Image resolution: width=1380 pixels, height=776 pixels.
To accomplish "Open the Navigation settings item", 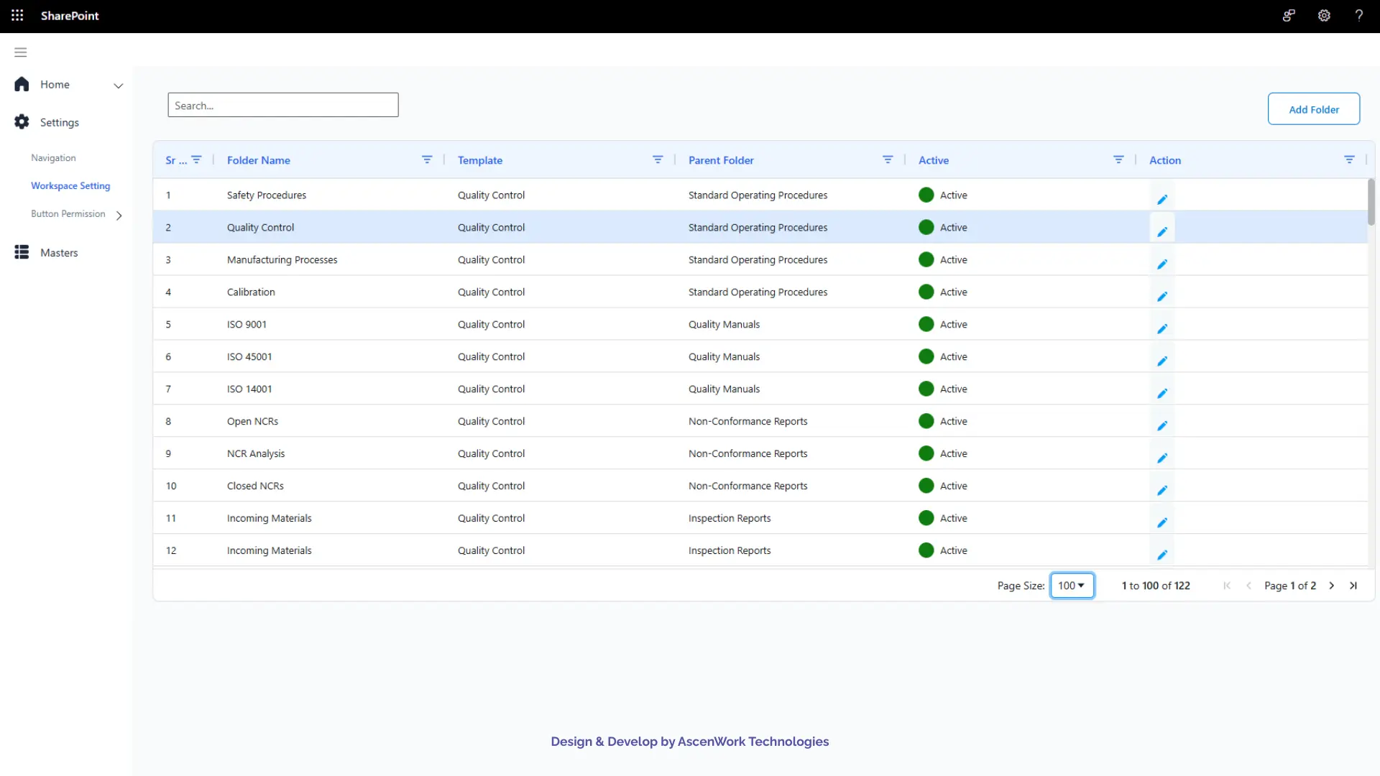I will (x=53, y=158).
